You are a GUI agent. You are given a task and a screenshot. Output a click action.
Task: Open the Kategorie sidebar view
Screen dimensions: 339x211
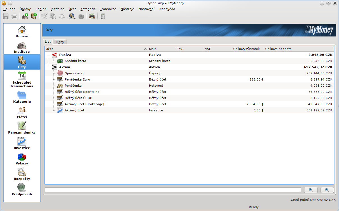coord(22,97)
